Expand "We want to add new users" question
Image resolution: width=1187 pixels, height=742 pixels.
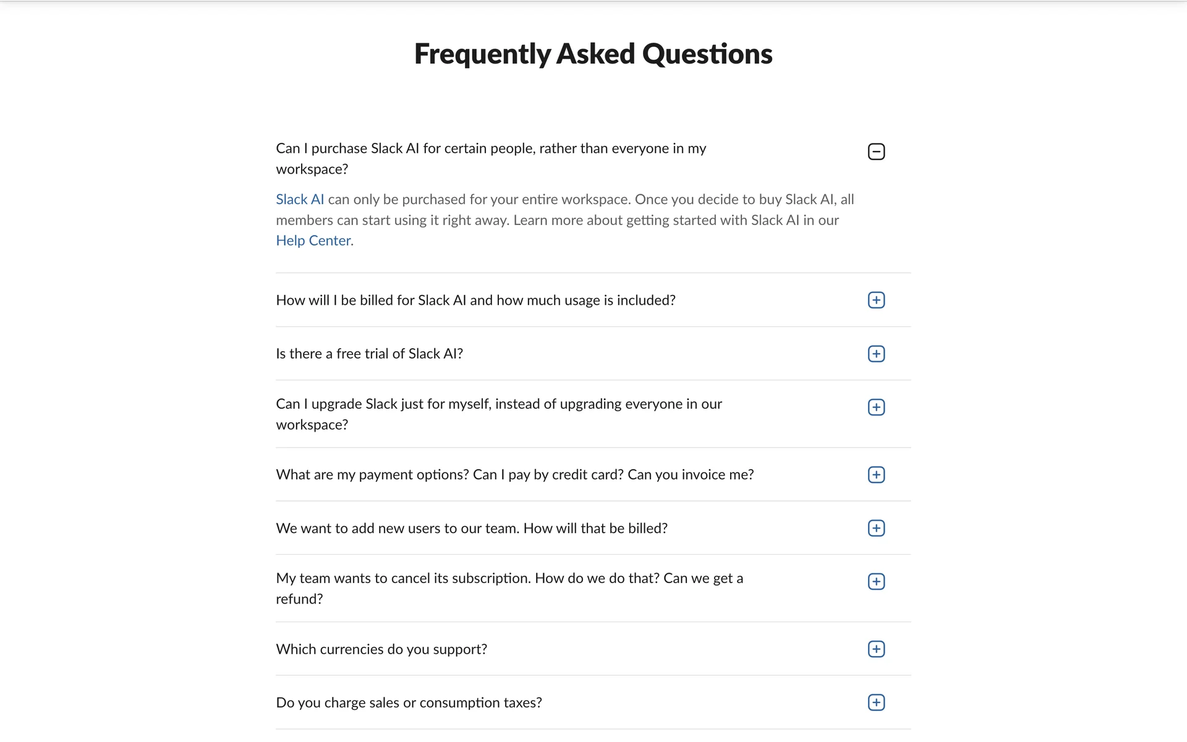click(471, 528)
